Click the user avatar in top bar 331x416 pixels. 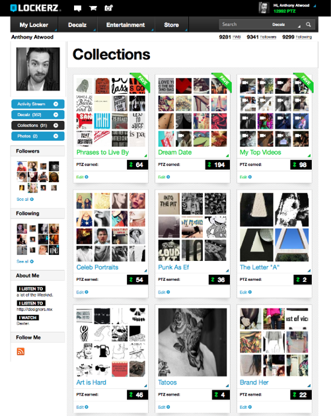click(264, 8)
